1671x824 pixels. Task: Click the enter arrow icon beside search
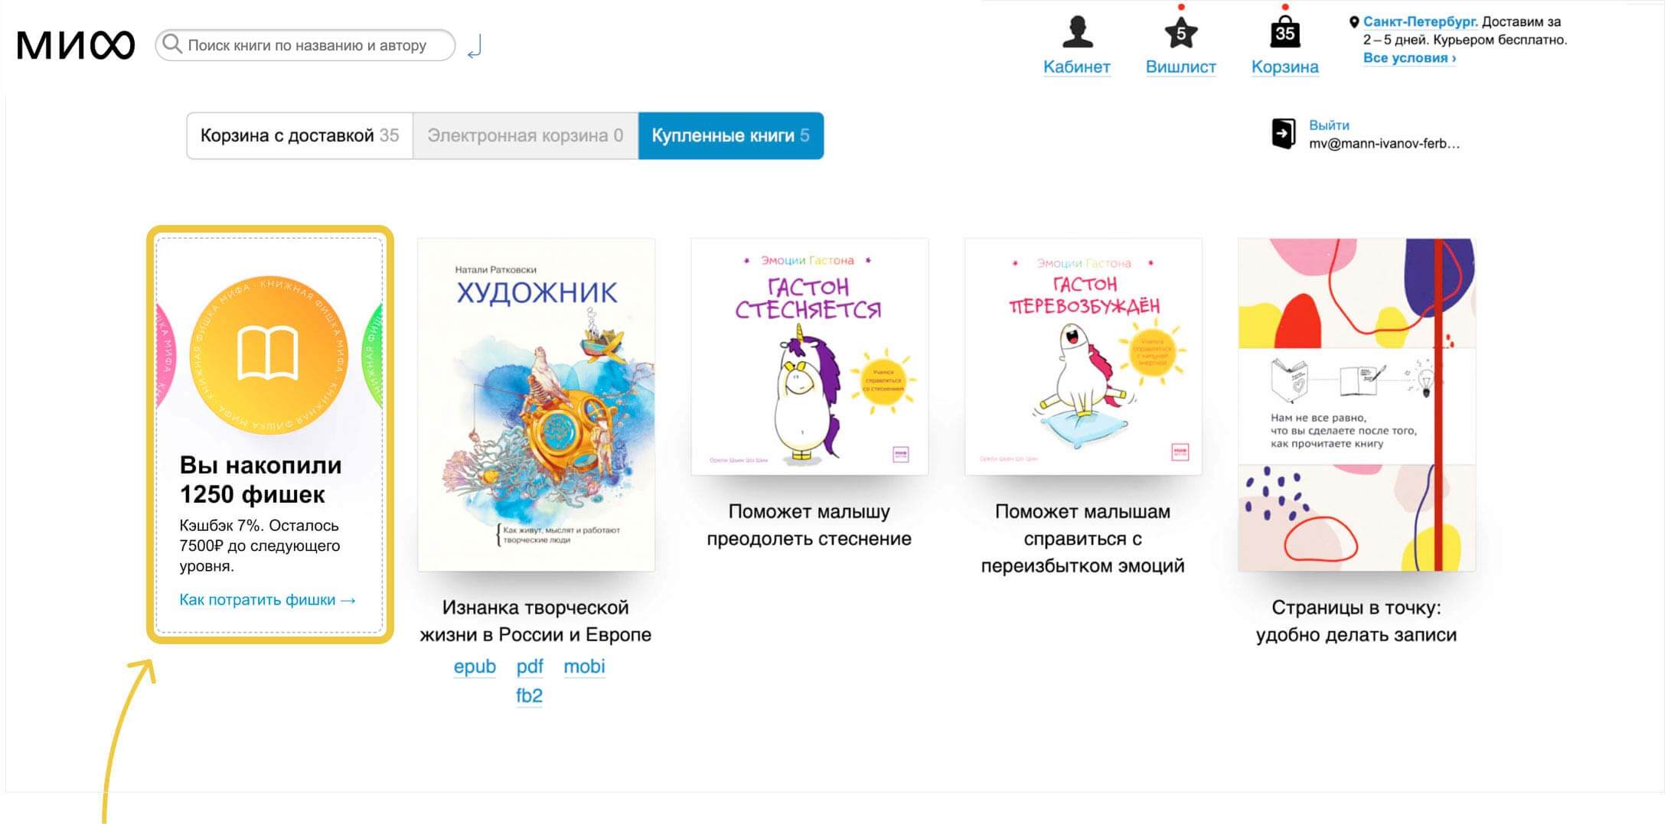pyautogui.click(x=475, y=46)
